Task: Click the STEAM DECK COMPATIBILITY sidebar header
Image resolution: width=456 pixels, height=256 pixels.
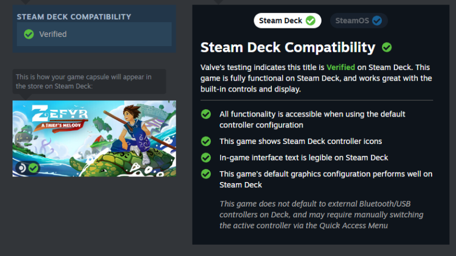Action: [x=74, y=16]
